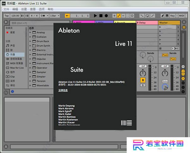Toggle the first Post send button
The height and width of the screenshot is (153, 190).
(x=165, y=55)
